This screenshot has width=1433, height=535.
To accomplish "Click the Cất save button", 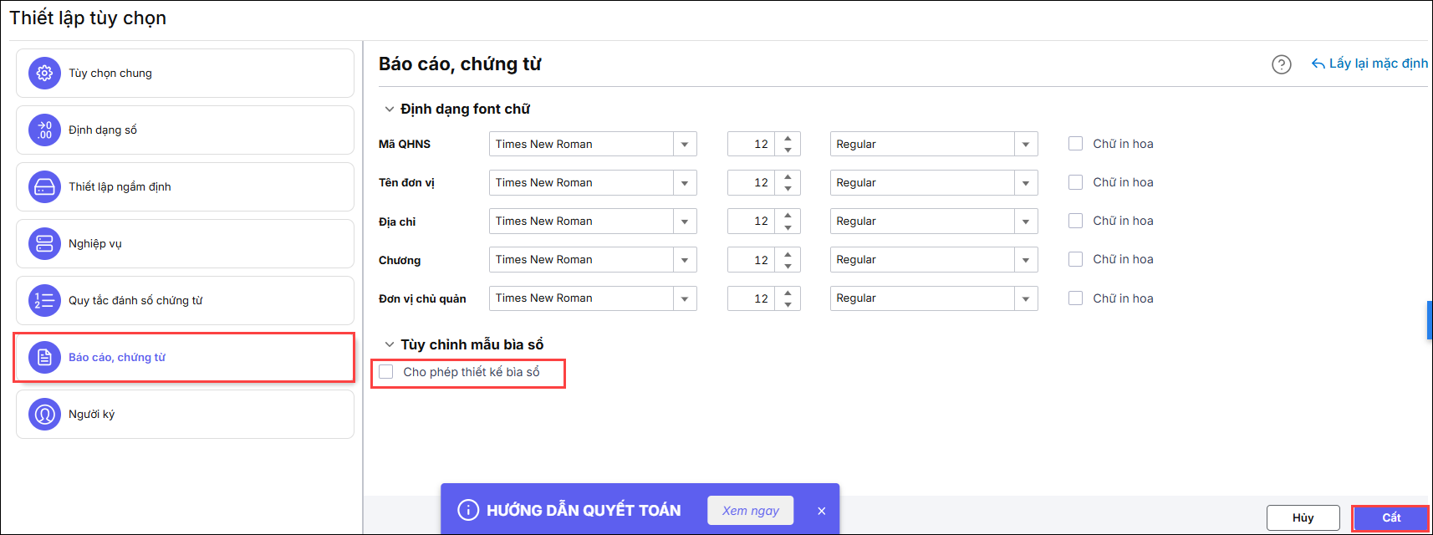I will pos(1390,518).
